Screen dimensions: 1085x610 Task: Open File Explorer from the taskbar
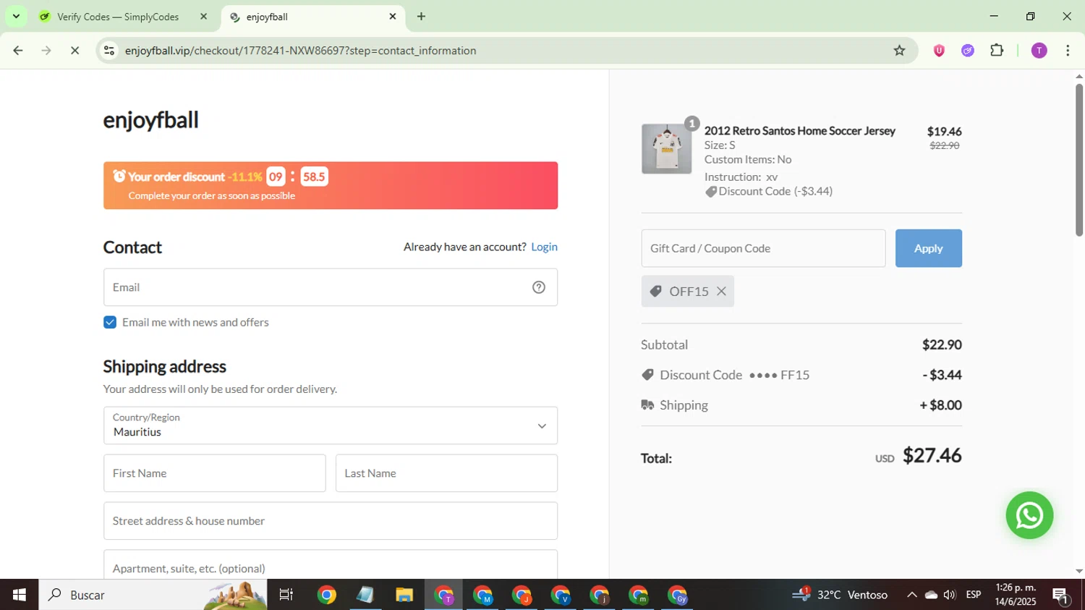pos(404,595)
